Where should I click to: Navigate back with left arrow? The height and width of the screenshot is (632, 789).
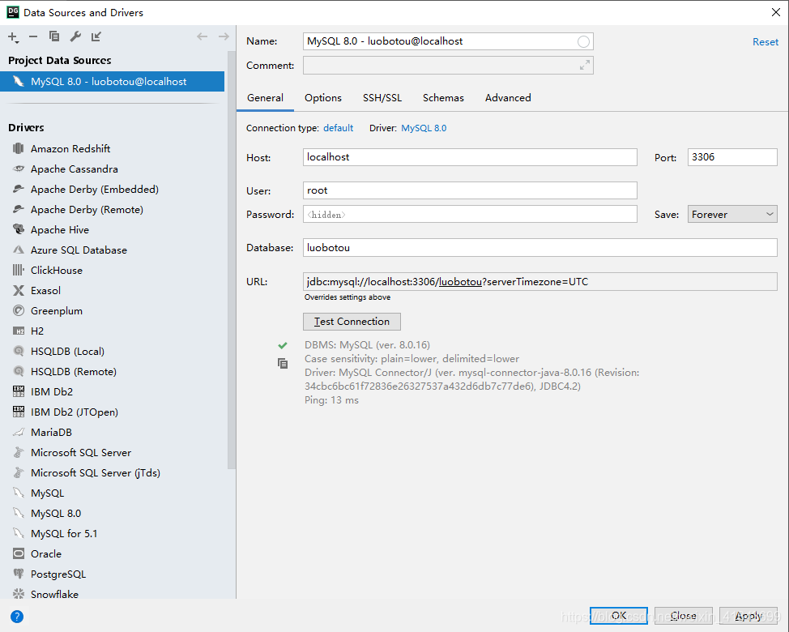203,36
